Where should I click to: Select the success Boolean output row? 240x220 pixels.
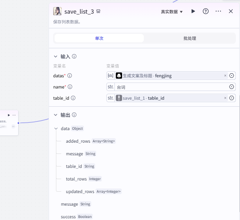tap(77, 217)
